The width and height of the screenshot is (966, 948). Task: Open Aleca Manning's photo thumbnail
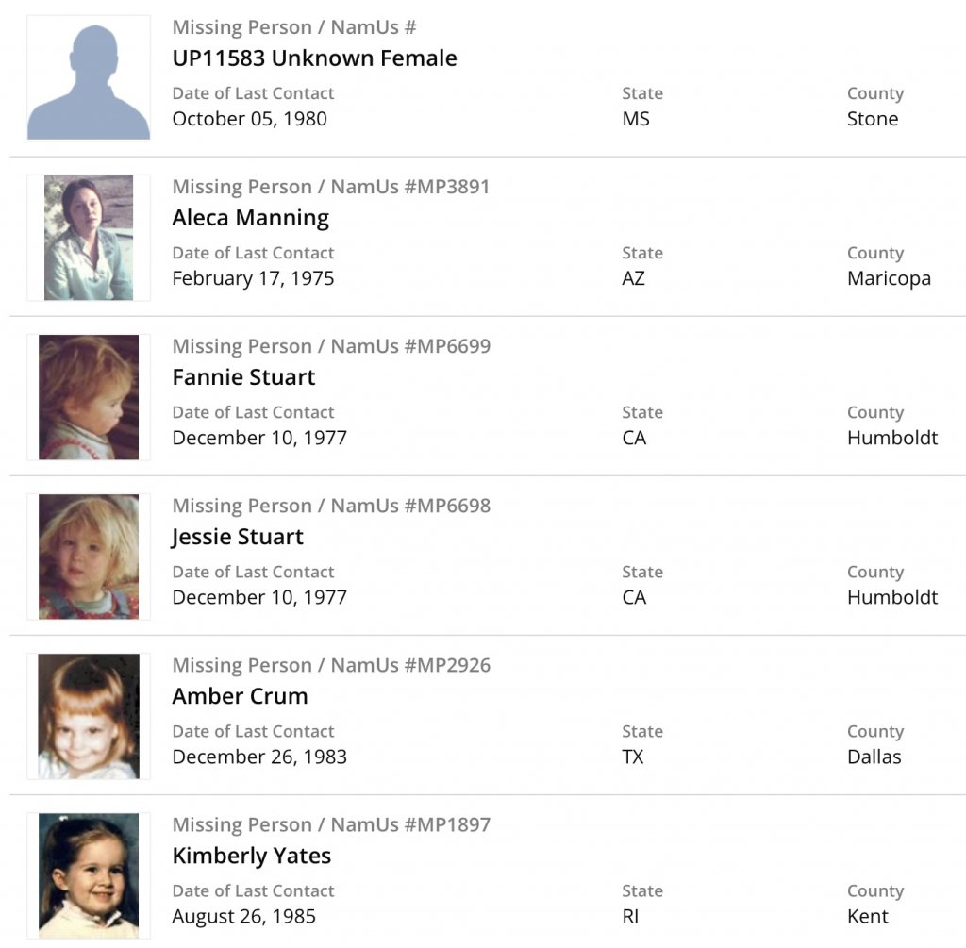pyautogui.click(x=89, y=238)
